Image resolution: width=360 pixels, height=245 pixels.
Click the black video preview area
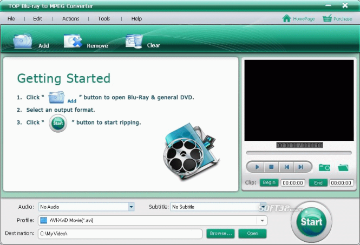click(299, 100)
